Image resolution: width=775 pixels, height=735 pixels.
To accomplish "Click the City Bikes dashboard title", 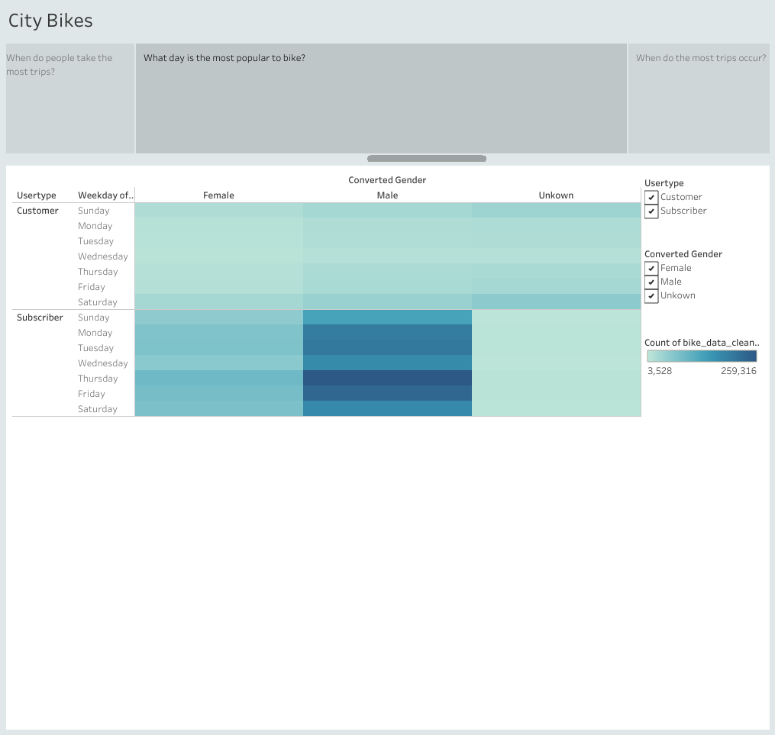I will [x=50, y=21].
